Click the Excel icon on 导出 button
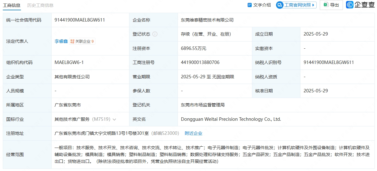Viewport: 377px width, 171px height. pyautogui.click(x=326, y=5)
